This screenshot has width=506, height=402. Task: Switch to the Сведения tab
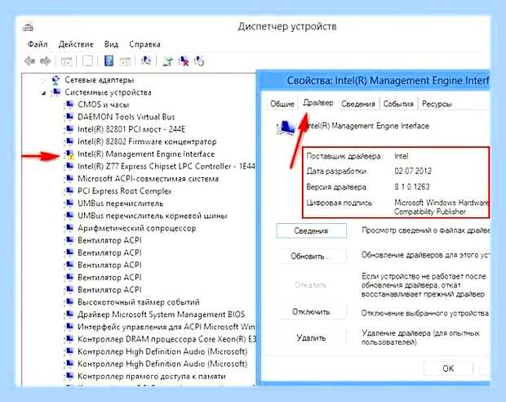pos(358,104)
